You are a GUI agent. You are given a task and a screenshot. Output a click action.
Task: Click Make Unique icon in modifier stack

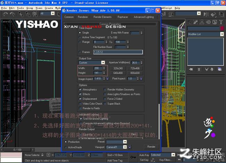click(x=207, y=70)
